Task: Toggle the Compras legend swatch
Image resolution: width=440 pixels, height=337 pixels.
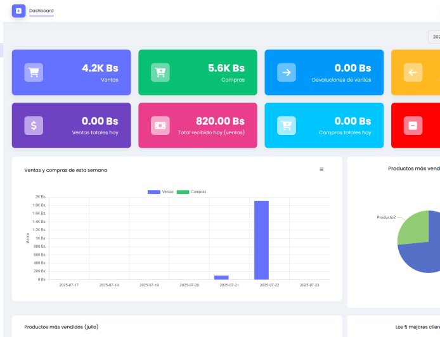Action: (183, 192)
